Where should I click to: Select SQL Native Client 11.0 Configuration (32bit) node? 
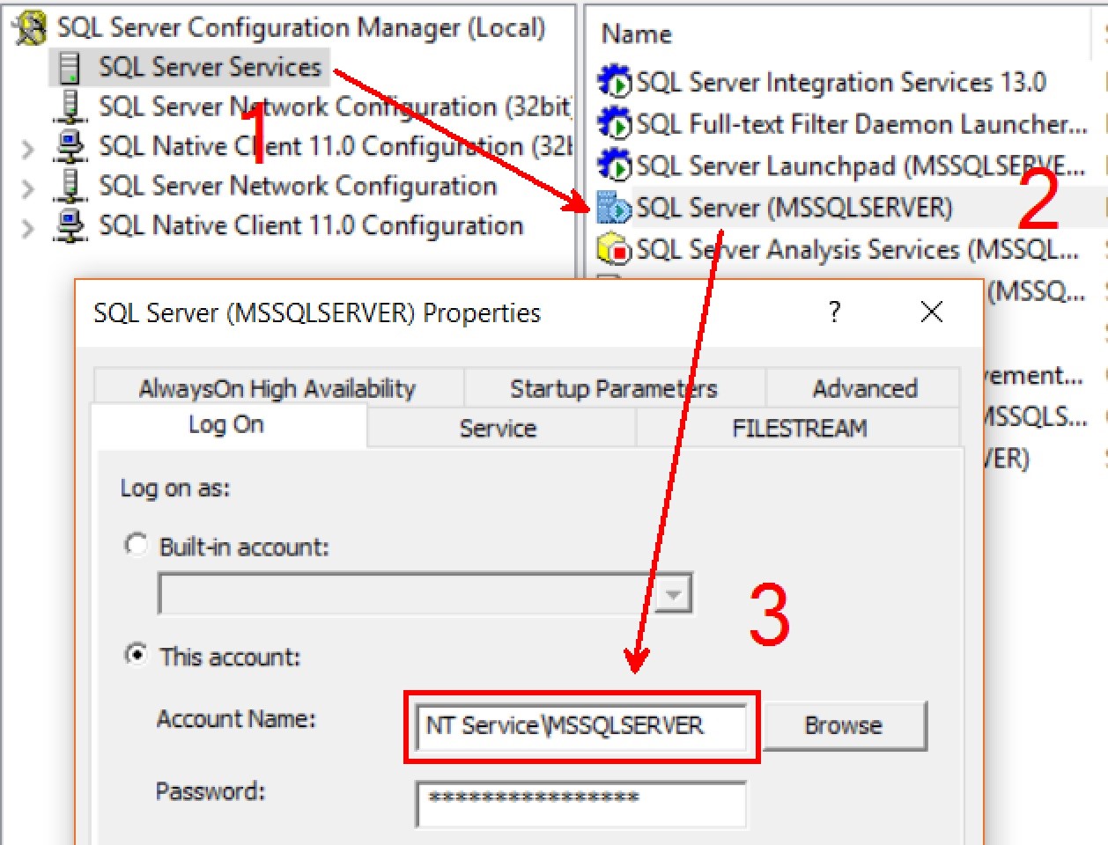[336, 146]
